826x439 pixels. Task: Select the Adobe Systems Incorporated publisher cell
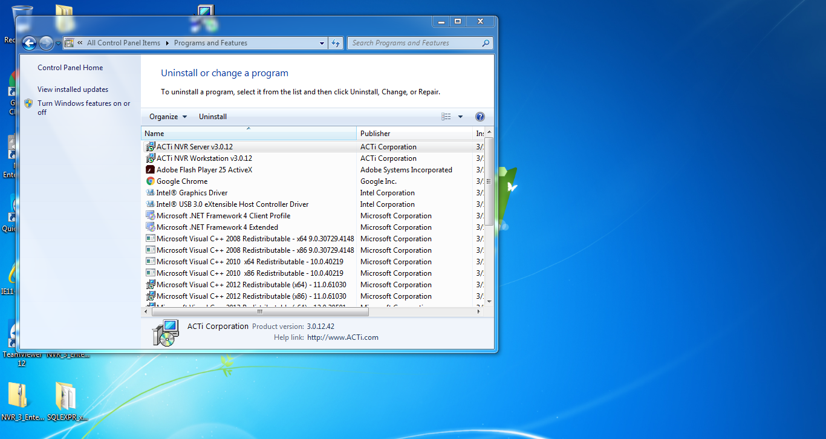[406, 170]
